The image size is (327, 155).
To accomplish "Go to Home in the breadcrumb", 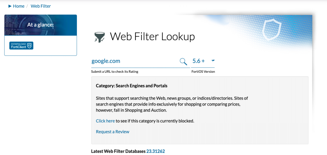I will click(x=19, y=6).
